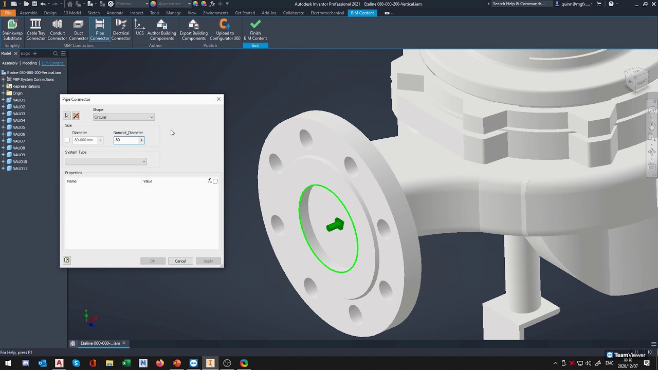
Task: Switch to the 3D Model ribbon tab
Action: point(72,13)
